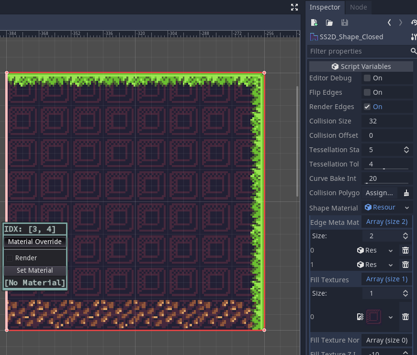Click the Collision Polygon clear brush icon

(406, 193)
